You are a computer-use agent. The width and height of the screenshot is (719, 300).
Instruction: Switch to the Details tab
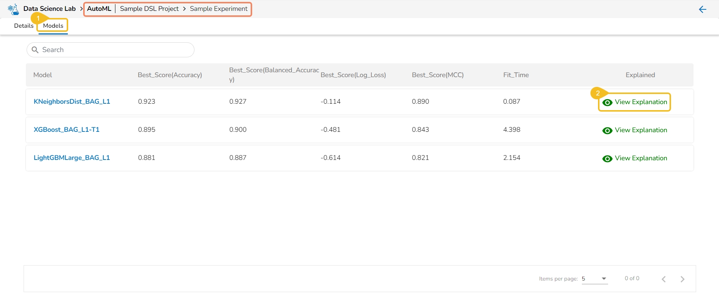24,26
